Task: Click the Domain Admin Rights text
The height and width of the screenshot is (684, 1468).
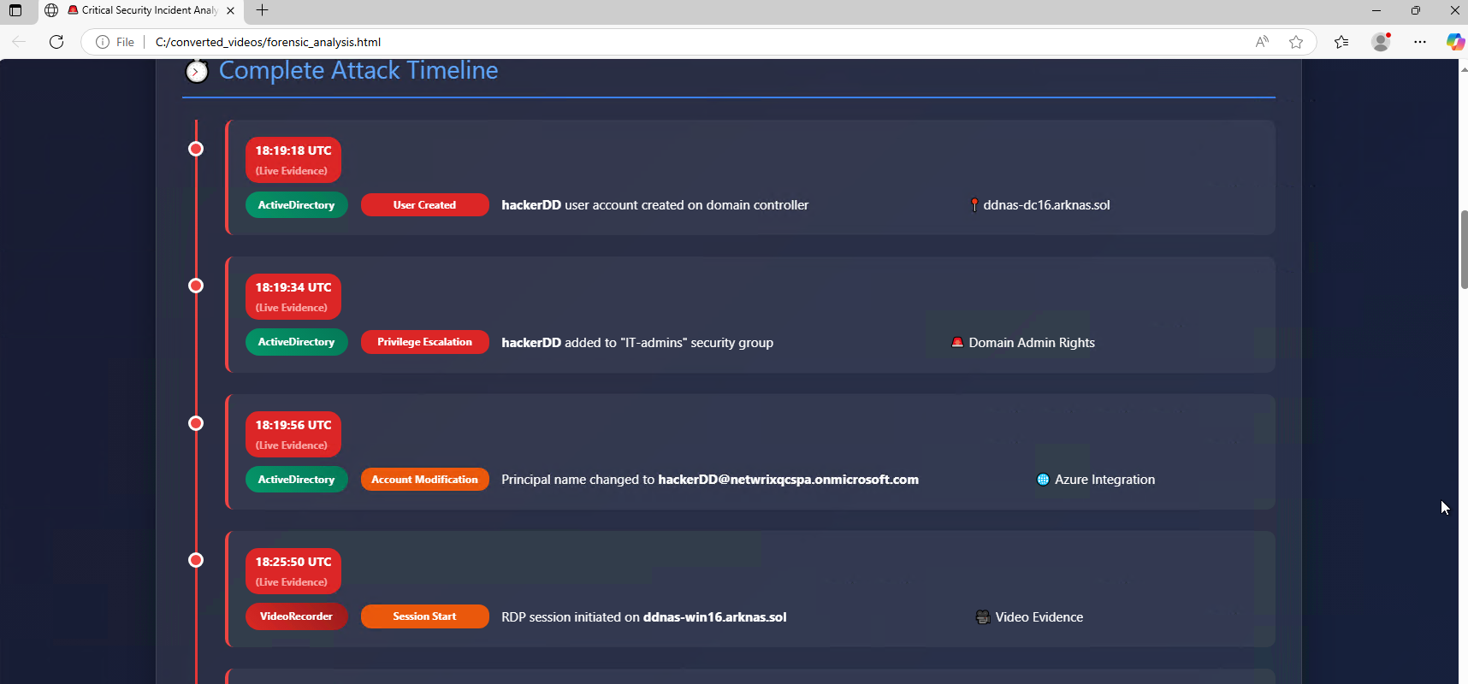Action: point(1032,343)
